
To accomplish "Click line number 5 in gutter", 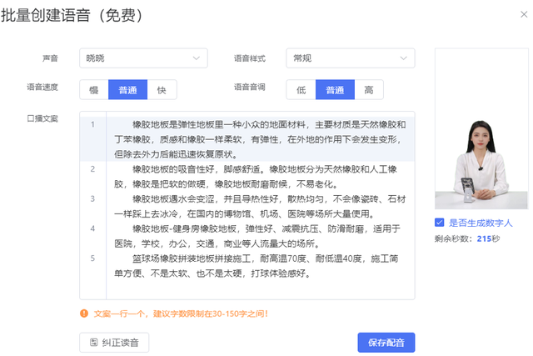I will pos(92,258).
